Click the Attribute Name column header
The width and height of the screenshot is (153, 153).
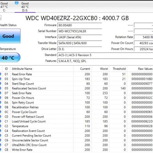coord(42,69)
